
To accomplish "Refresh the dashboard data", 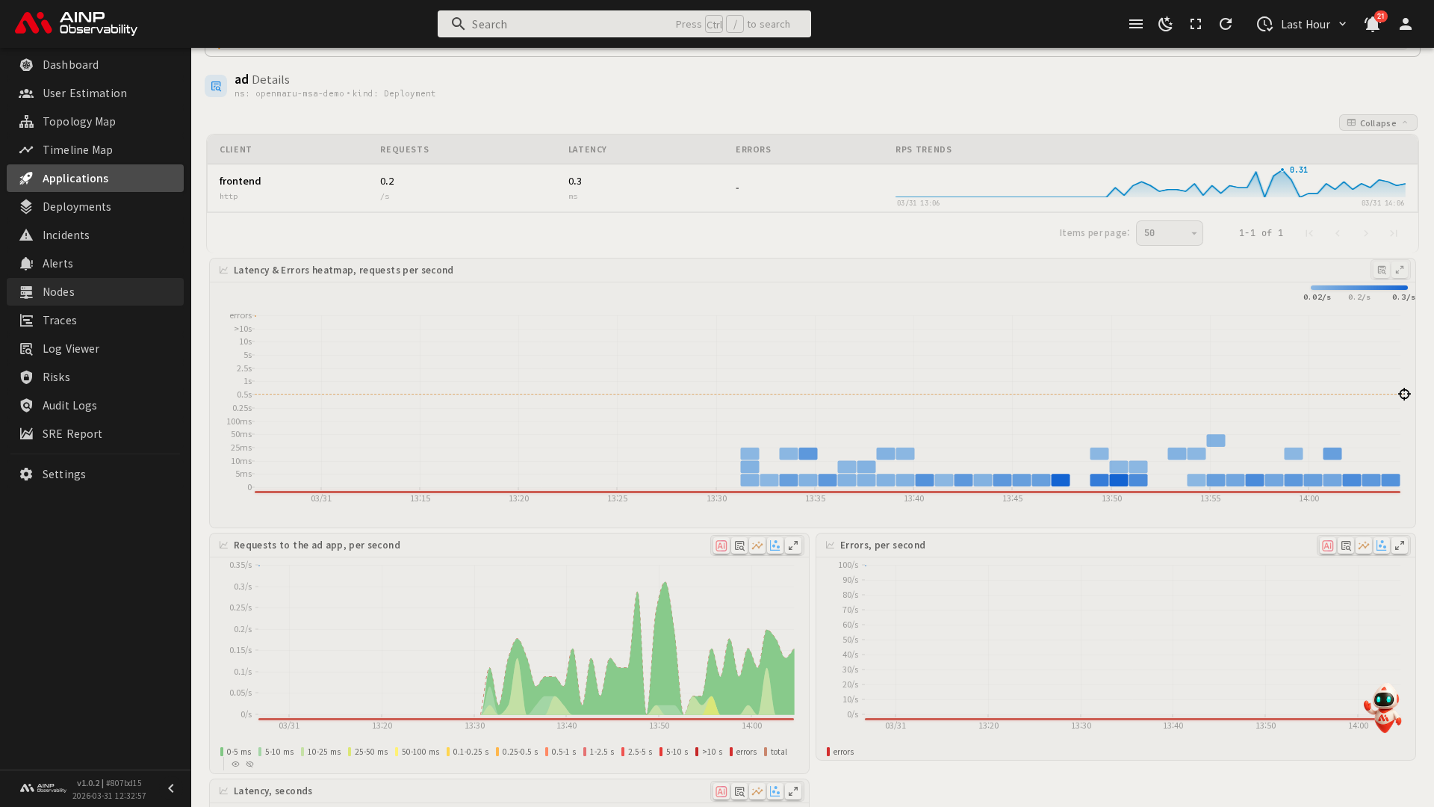I will tap(1226, 24).
